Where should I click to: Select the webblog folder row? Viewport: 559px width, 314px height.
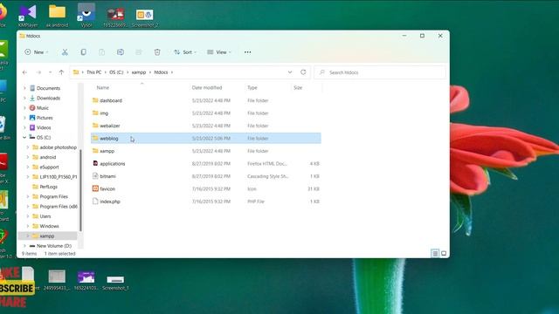click(x=206, y=139)
